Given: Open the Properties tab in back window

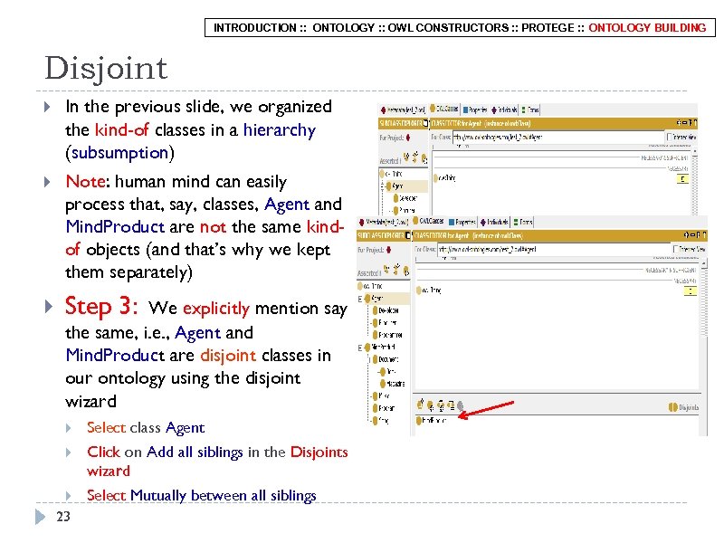Looking at the screenshot, I should (475, 110).
